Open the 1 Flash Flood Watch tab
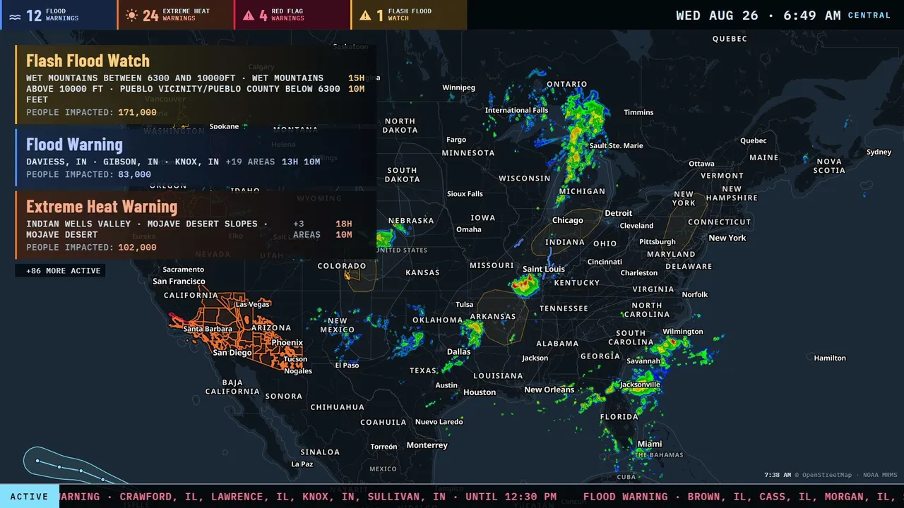 point(409,15)
